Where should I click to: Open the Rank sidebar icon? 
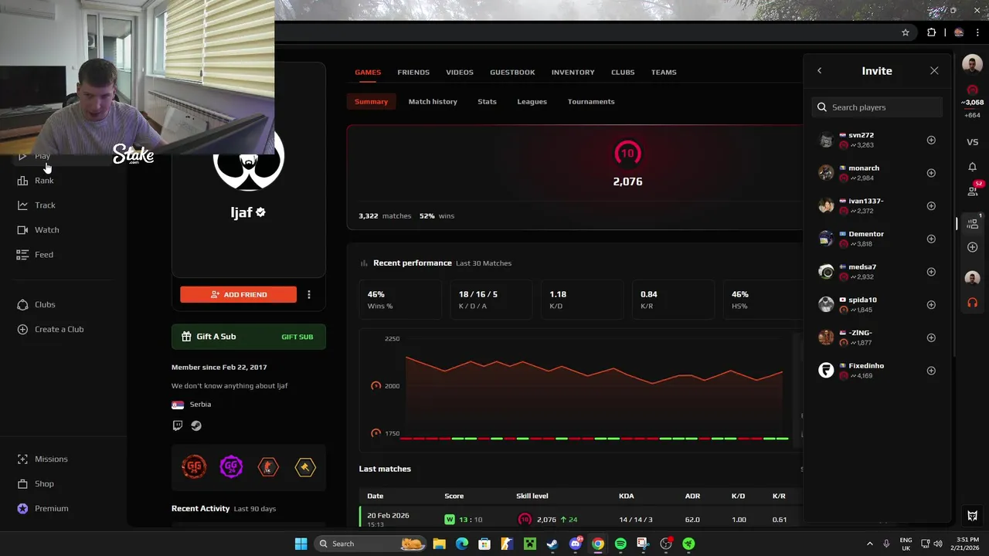point(22,181)
